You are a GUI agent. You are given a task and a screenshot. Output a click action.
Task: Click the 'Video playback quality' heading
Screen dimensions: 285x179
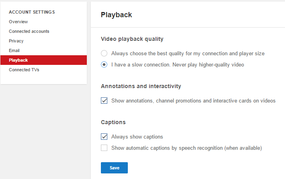coord(132,39)
